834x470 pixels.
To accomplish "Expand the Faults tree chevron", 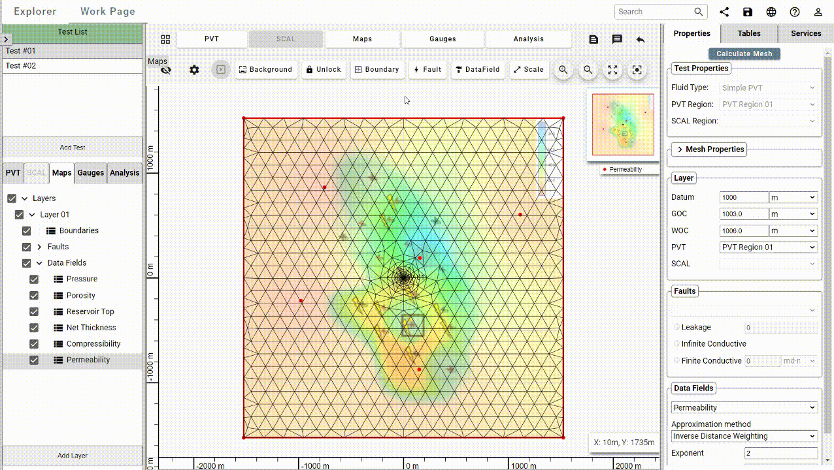I will pos(39,247).
